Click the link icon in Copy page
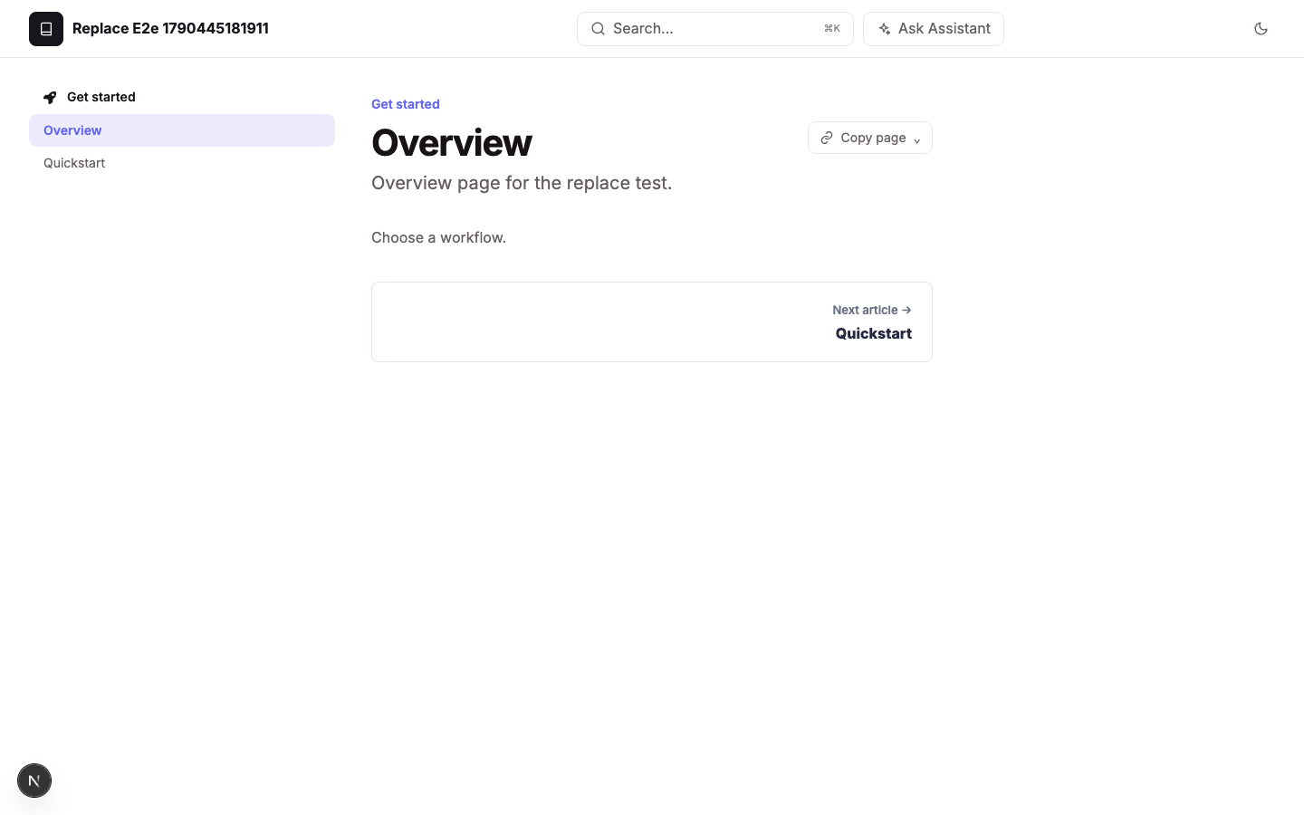The height and width of the screenshot is (815, 1304). [x=827, y=138]
